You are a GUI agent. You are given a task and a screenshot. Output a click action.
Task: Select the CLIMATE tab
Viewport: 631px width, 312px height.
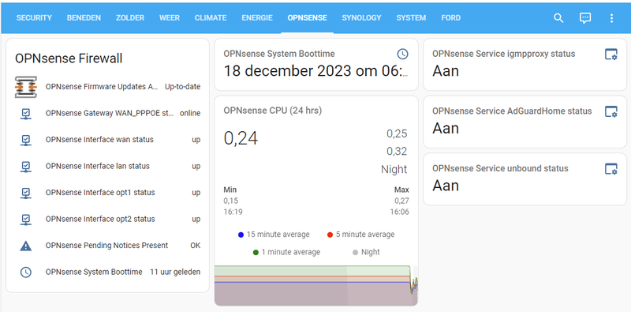(211, 18)
